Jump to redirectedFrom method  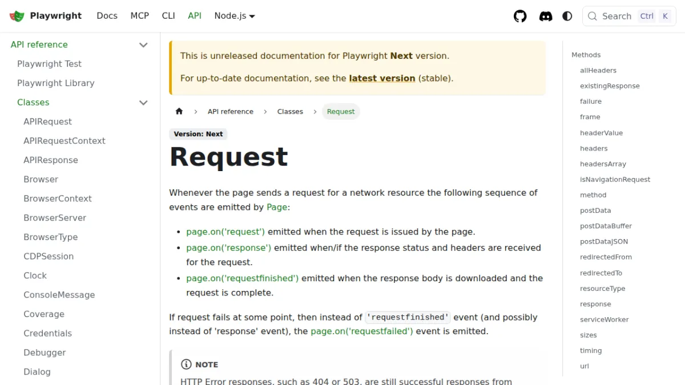point(606,257)
